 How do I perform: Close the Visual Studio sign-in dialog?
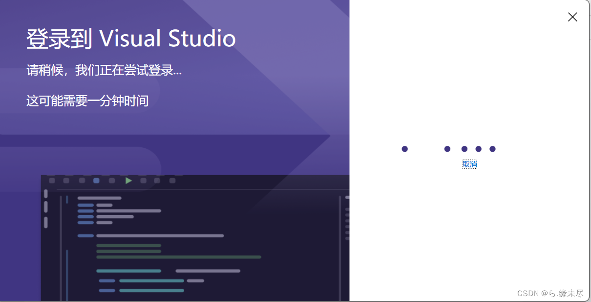pyautogui.click(x=572, y=17)
